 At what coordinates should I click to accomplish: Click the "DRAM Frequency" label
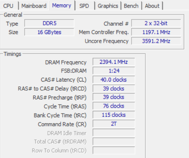66,62
